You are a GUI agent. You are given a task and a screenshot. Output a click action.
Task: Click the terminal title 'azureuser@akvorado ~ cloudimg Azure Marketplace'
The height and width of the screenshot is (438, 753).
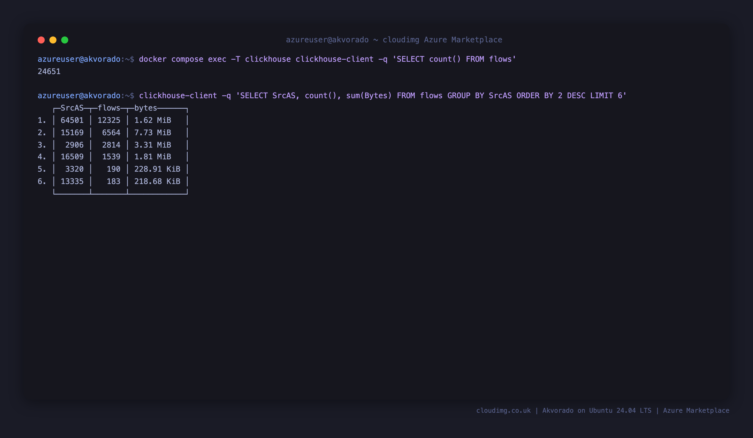(x=394, y=40)
